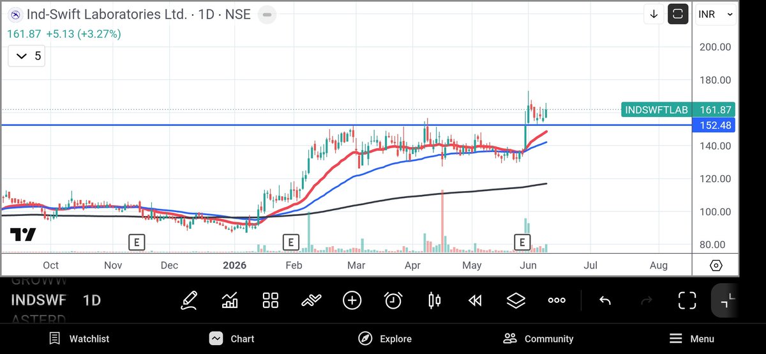Screen dimensions: 766x354
Task: Click the Feb label on time axis
Action: [294, 265]
